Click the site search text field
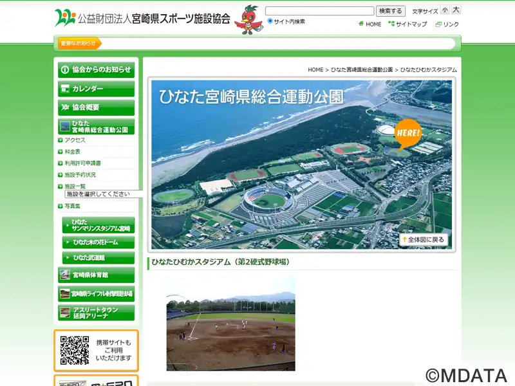The image size is (515, 386). pyautogui.click(x=319, y=11)
